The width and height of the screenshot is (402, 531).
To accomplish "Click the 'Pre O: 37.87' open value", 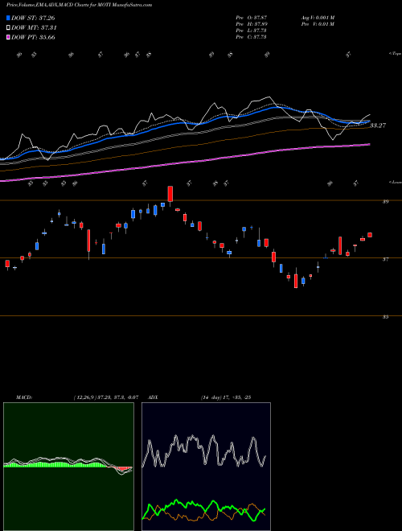I will pyautogui.click(x=252, y=17).
